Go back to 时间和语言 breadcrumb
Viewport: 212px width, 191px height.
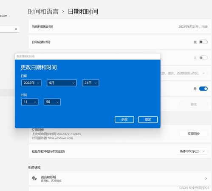click(43, 11)
